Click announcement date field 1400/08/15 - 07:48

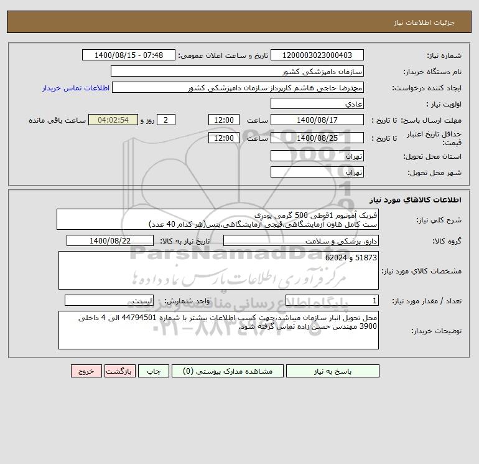[x=129, y=55]
